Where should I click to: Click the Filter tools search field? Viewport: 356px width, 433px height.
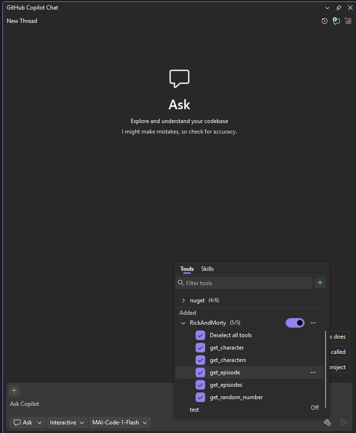point(244,283)
